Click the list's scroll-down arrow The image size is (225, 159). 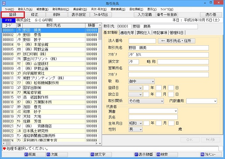[x=100, y=143]
